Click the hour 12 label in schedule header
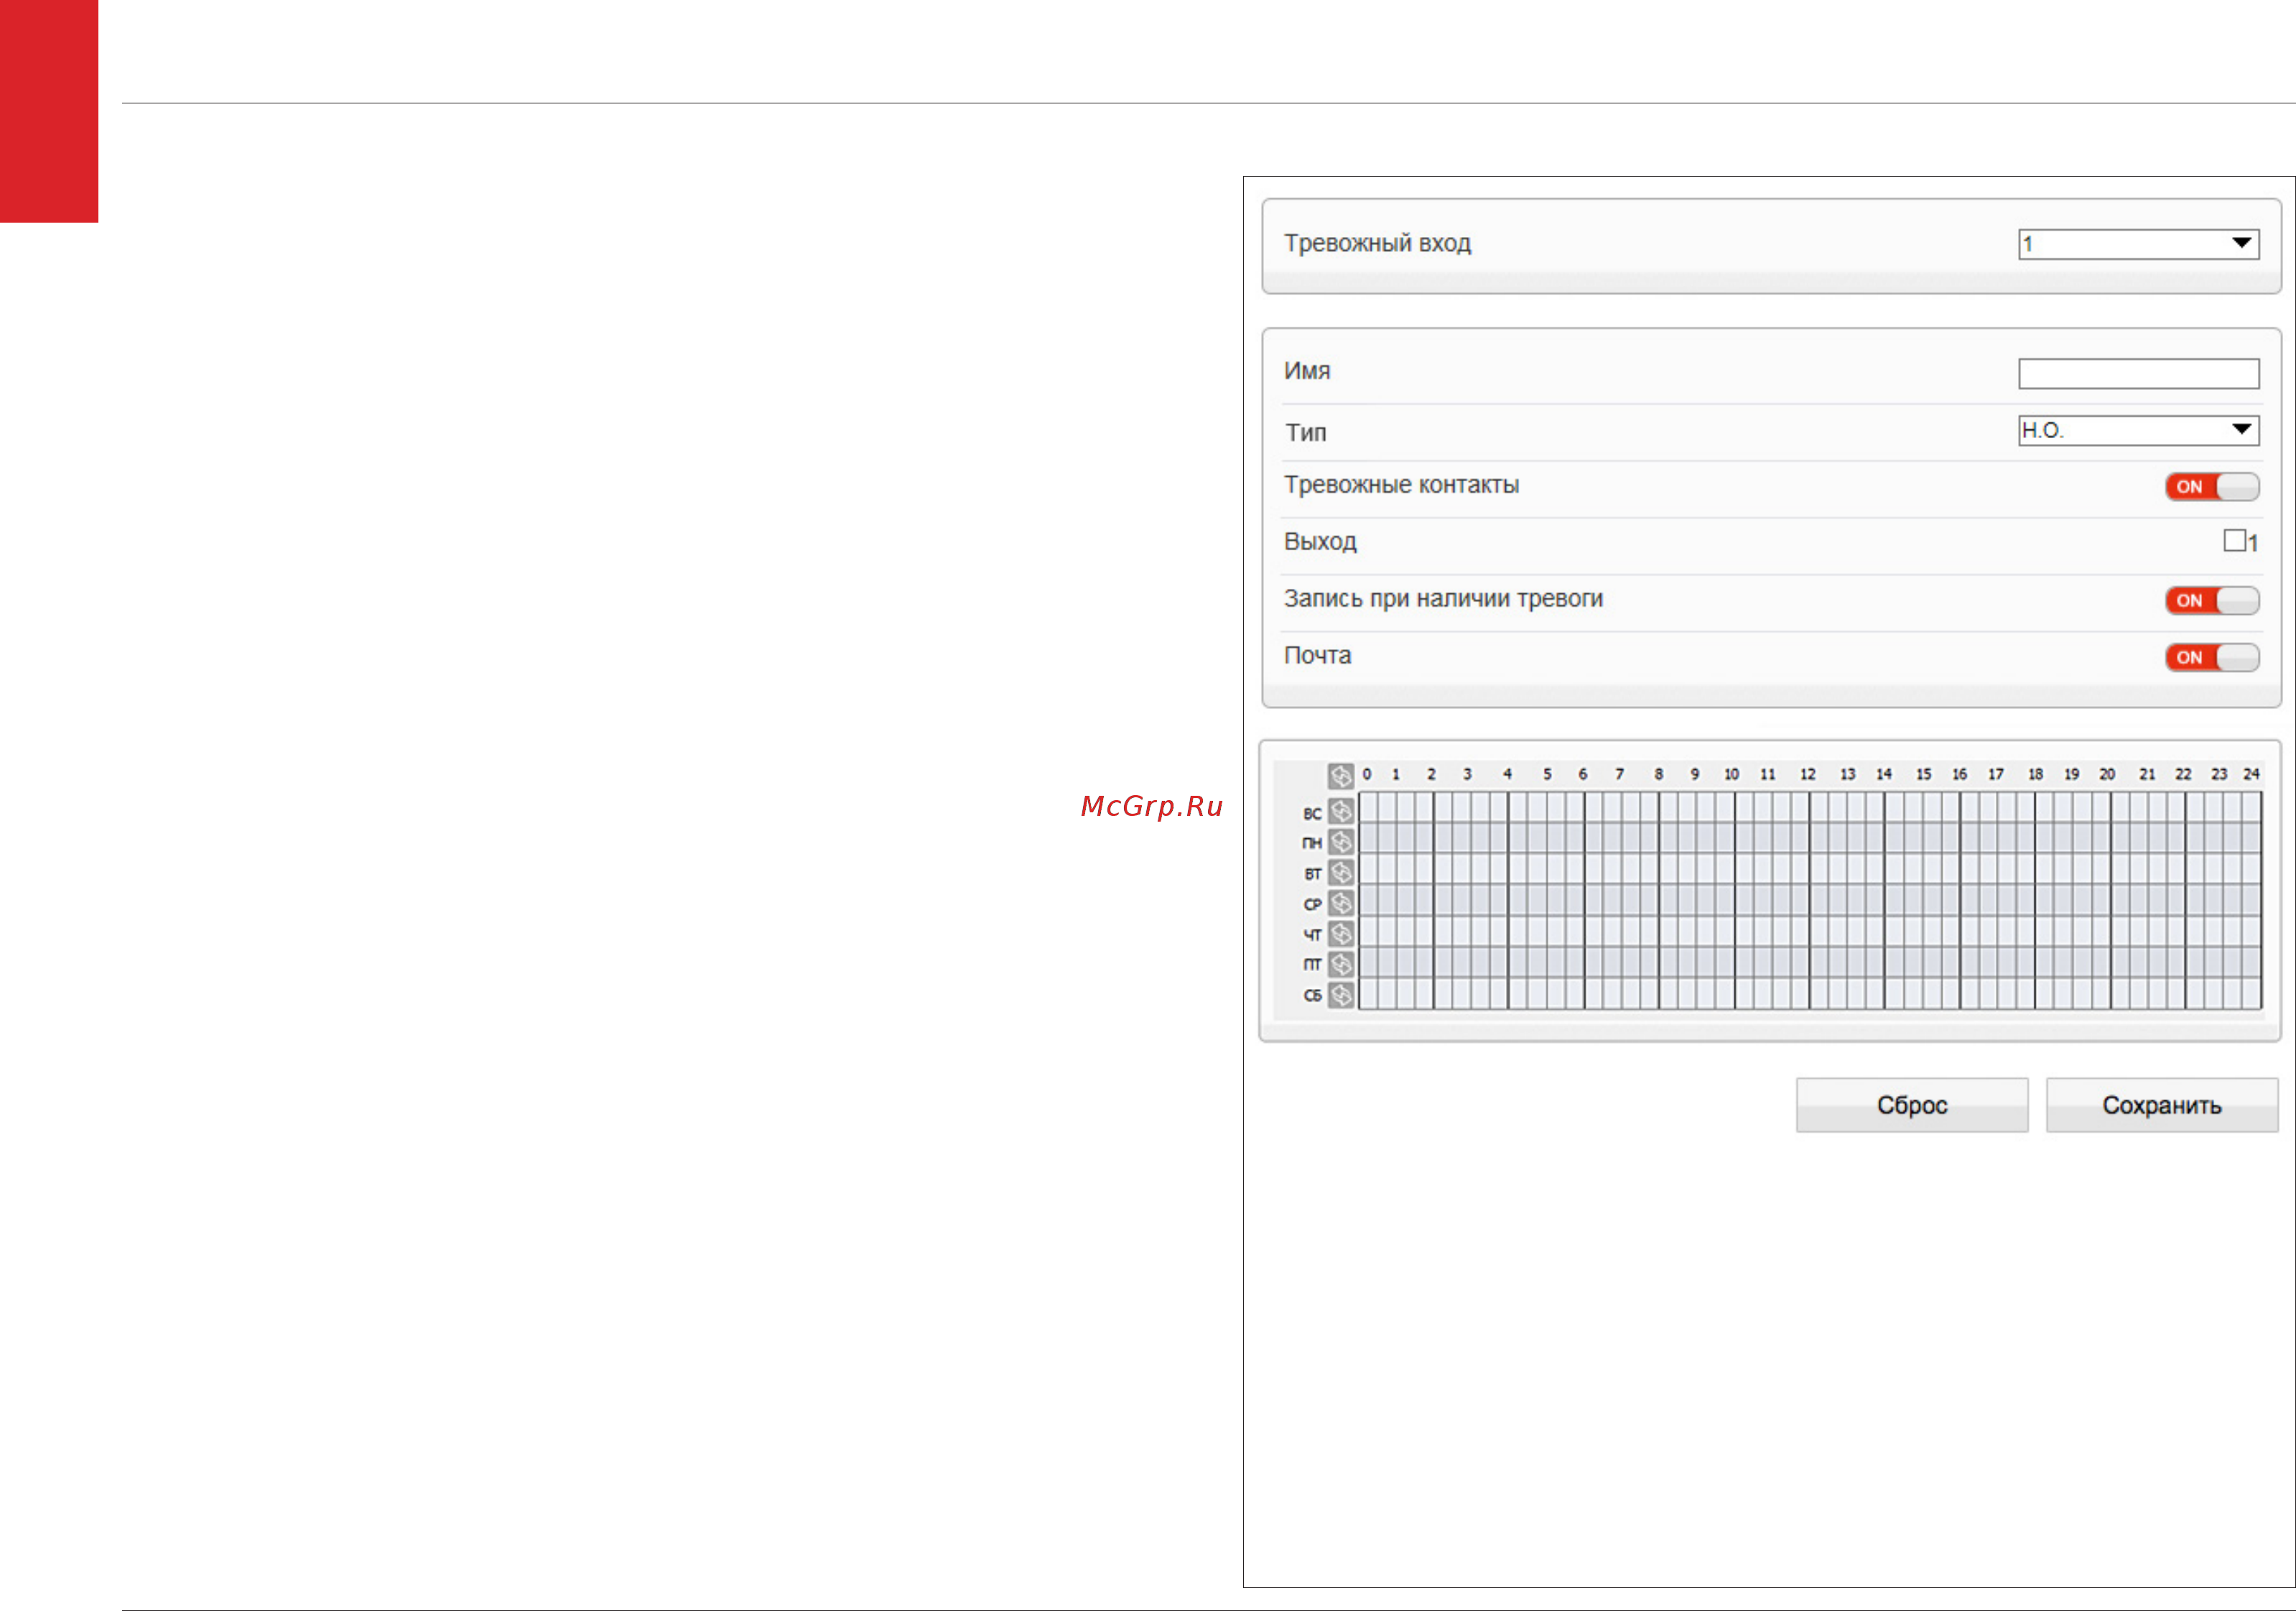2296x1611 pixels. [1807, 774]
